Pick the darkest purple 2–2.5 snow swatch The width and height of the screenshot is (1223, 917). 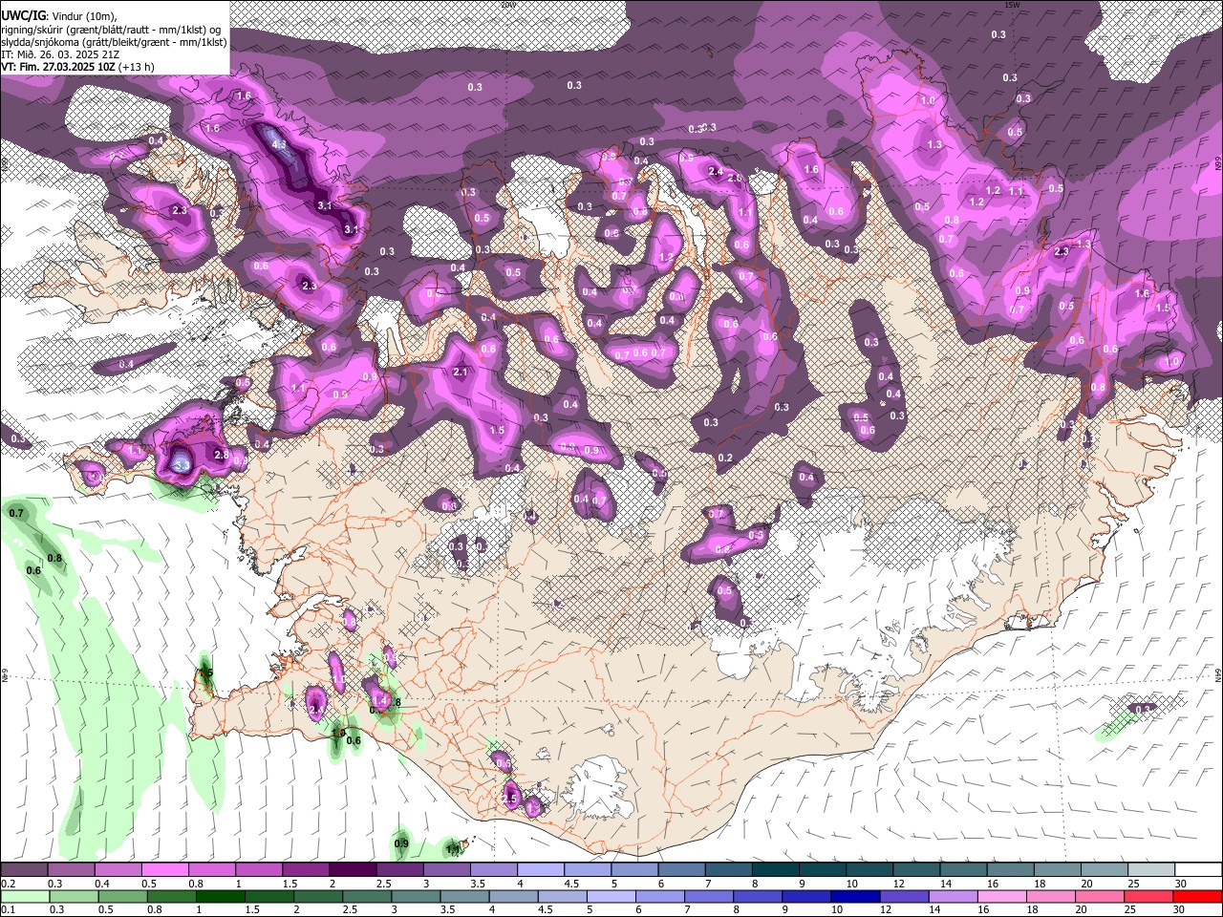coord(353,870)
